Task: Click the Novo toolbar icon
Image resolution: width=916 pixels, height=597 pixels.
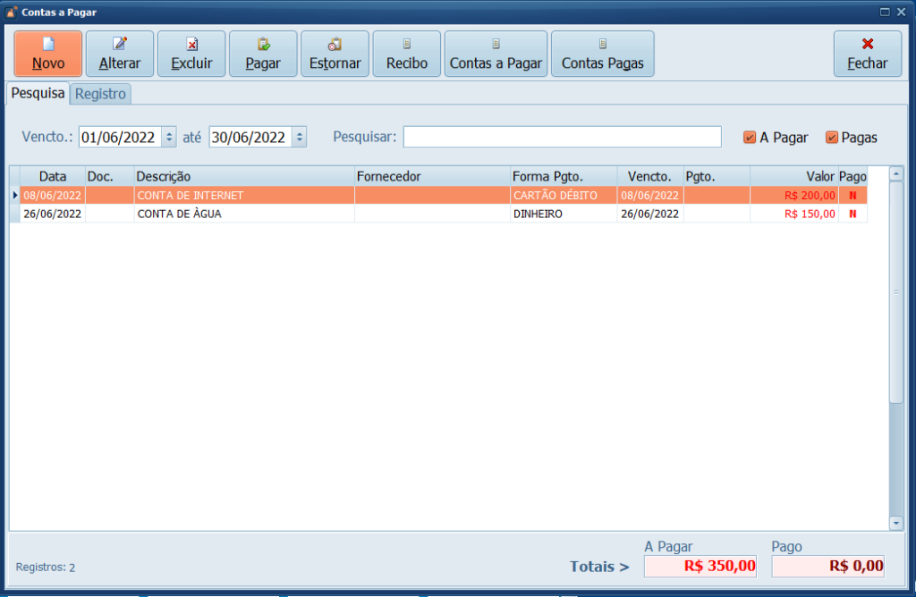Action: click(48, 44)
